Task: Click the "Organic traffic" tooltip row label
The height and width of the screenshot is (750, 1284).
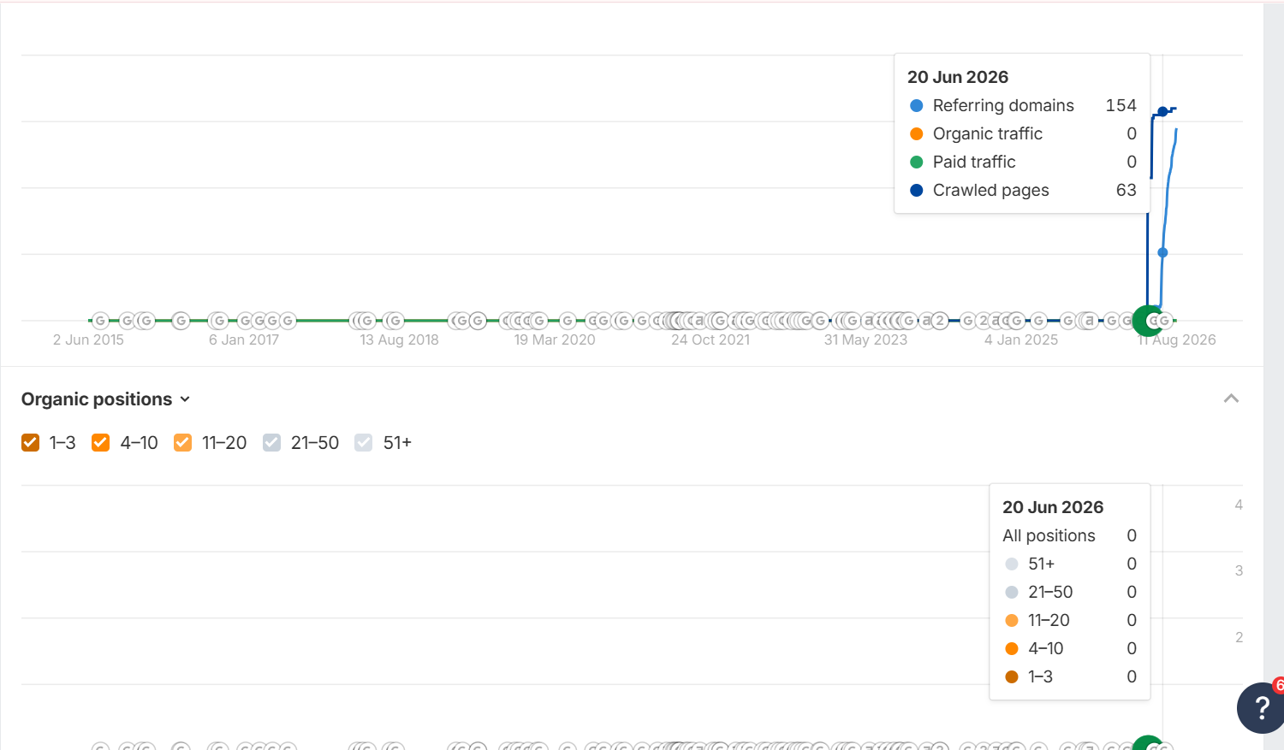Action: pyautogui.click(x=988, y=133)
